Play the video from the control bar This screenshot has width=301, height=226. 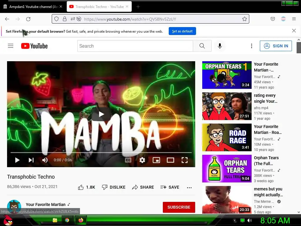click(17, 160)
